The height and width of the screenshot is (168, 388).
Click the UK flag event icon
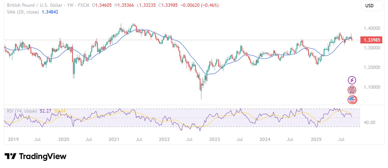click(x=352, y=90)
